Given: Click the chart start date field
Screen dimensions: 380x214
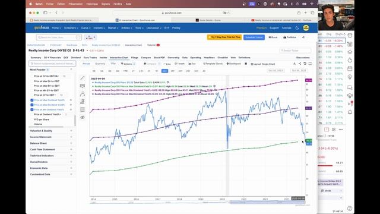Looking at the screenshot, I should 275,71.
